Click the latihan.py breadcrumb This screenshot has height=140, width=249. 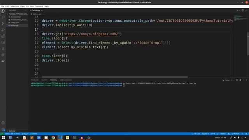(x=37, y=14)
